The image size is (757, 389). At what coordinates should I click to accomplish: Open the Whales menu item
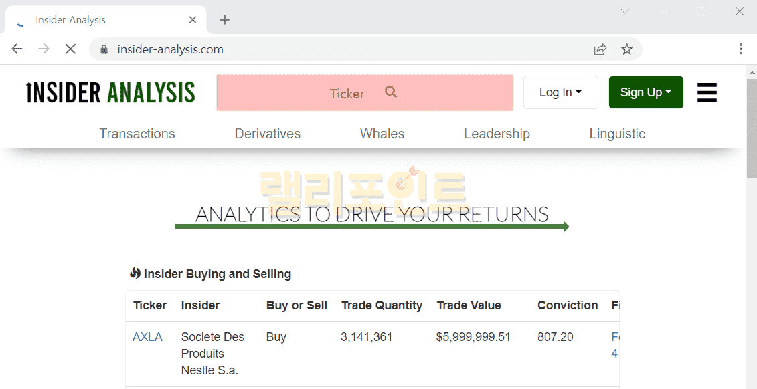pyautogui.click(x=382, y=134)
